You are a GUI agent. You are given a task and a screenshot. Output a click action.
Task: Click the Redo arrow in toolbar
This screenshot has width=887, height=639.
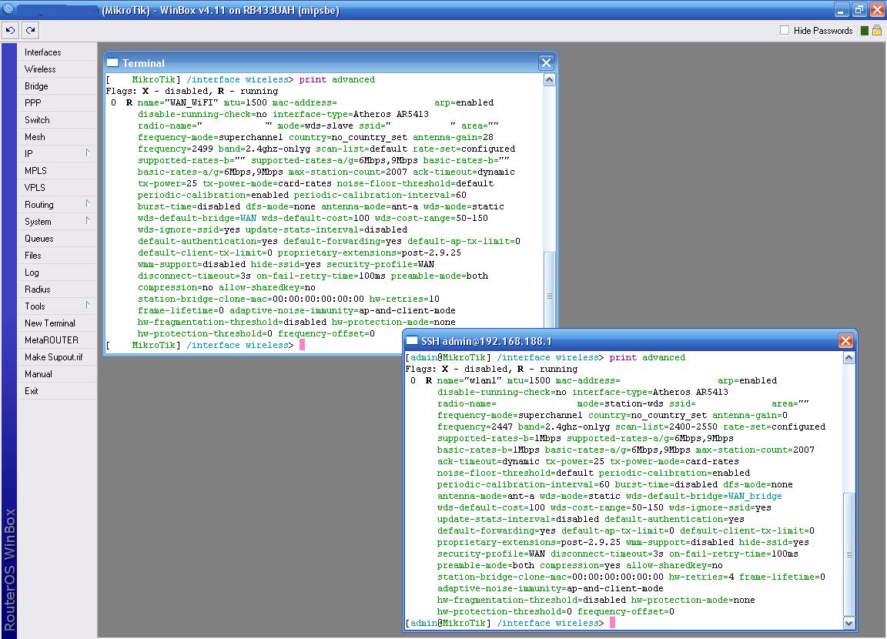point(30,30)
